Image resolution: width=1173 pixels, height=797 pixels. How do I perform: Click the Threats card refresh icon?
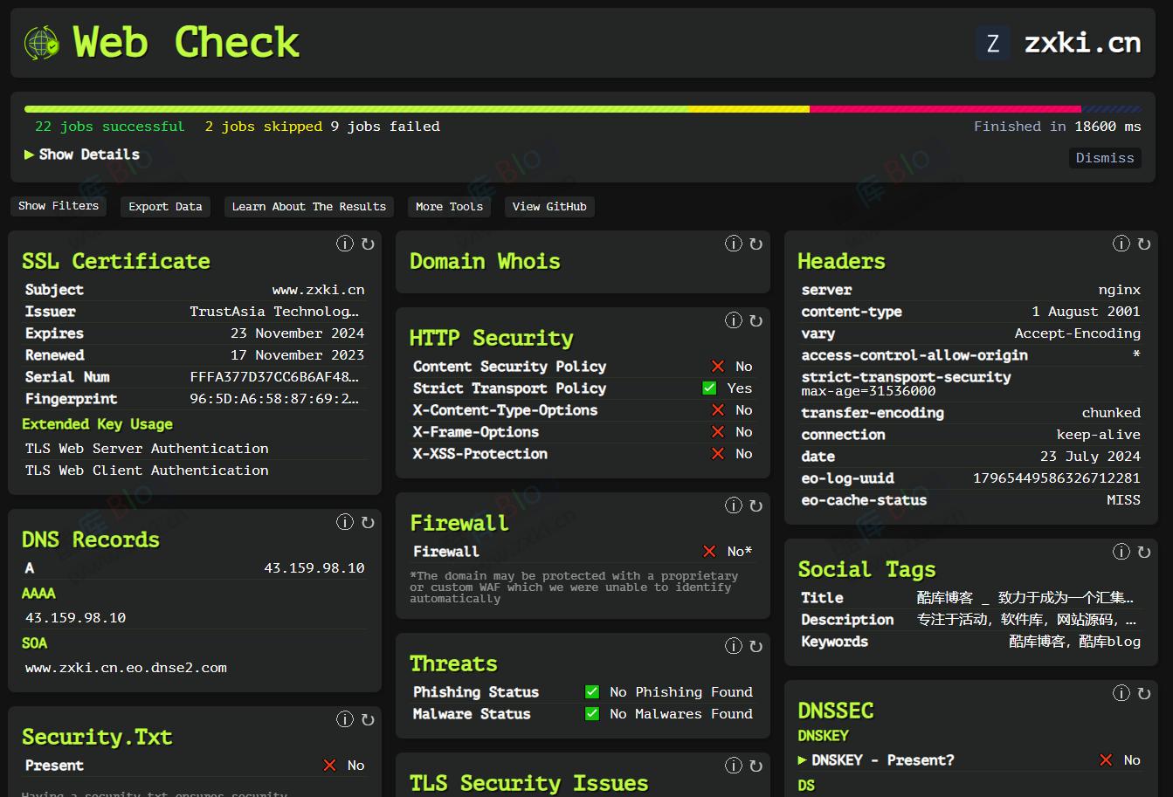(755, 646)
